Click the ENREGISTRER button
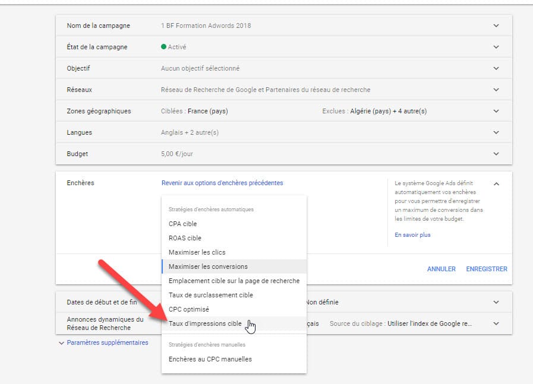533x384 pixels. 487,269
